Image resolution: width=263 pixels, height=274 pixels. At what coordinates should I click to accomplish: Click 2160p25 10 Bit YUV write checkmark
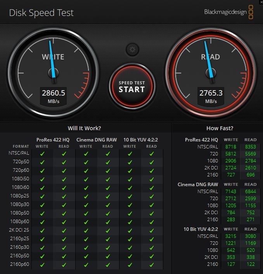[130, 239]
